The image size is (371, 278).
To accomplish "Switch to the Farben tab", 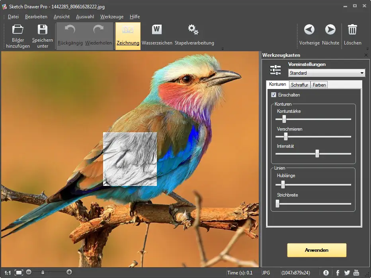I will point(319,85).
